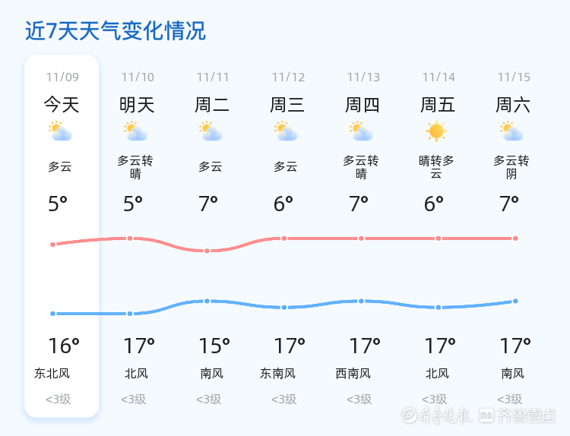Select the 明天 day label
Image resolution: width=570 pixels, height=436 pixels.
[x=137, y=104]
